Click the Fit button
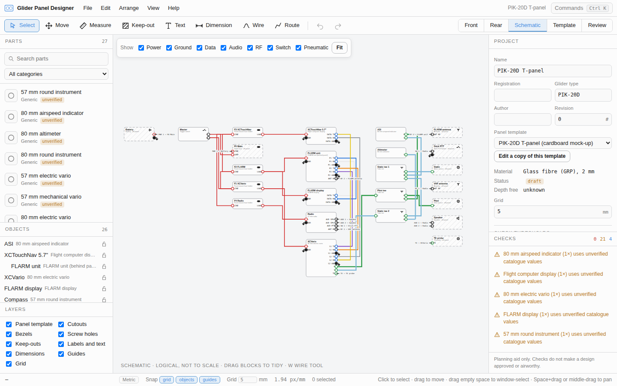The height and width of the screenshot is (386, 617). (339, 48)
